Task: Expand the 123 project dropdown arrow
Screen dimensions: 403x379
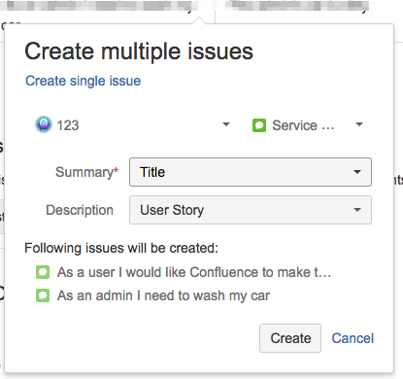Action: (x=226, y=124)
